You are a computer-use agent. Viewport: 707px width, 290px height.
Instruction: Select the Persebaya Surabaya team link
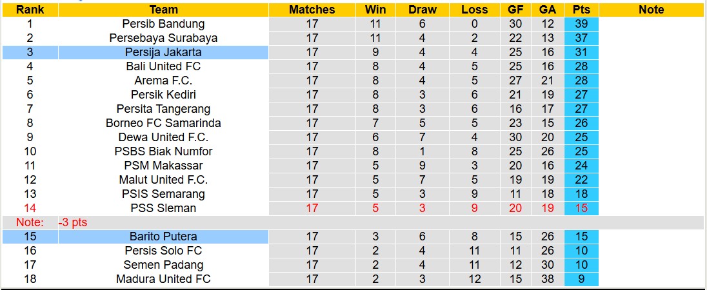point(163,38)
